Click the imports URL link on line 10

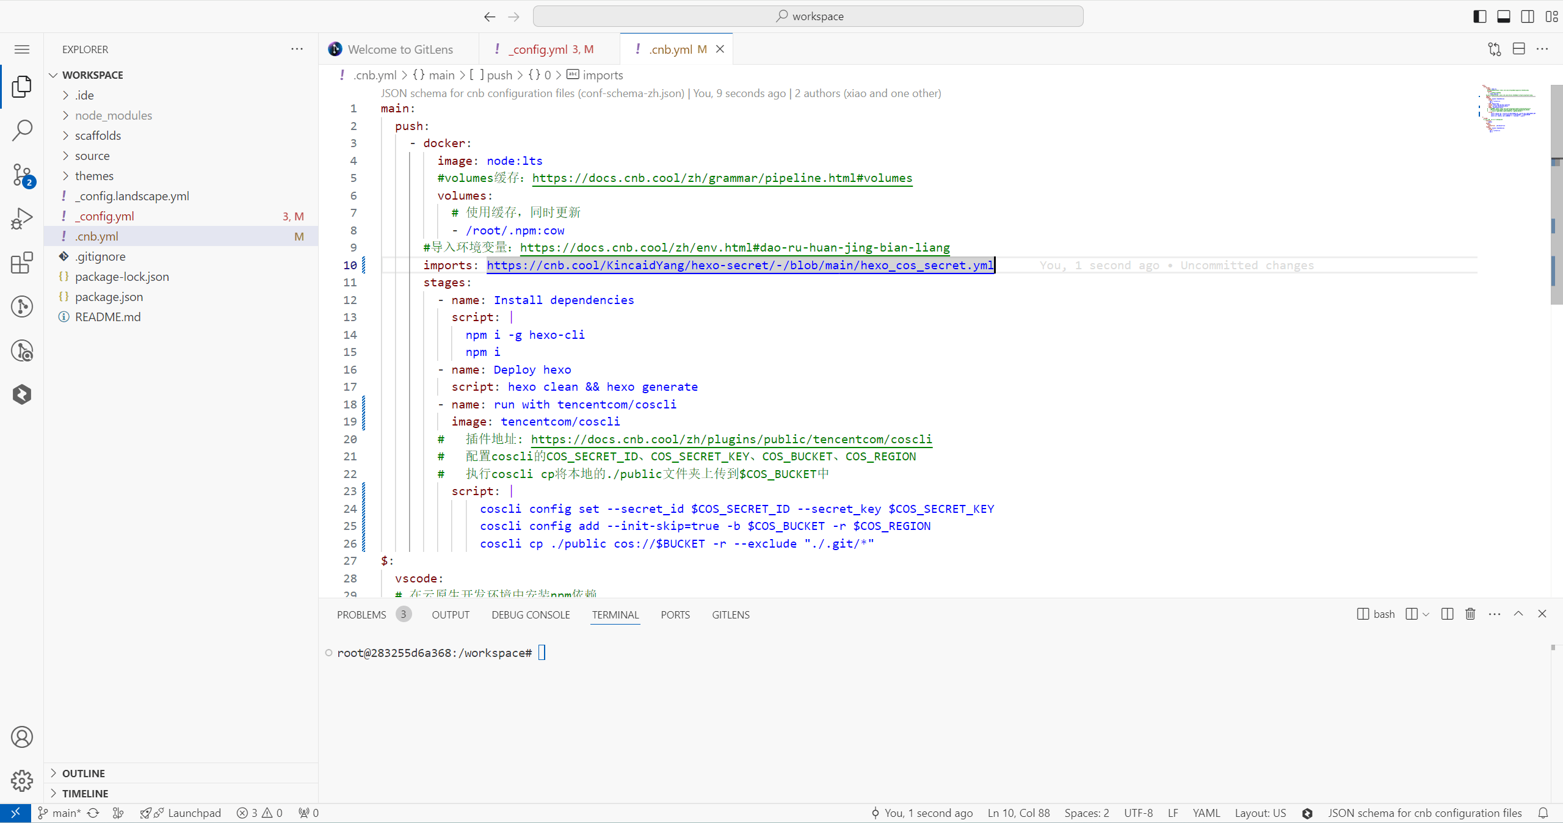[x=739, y=265]
